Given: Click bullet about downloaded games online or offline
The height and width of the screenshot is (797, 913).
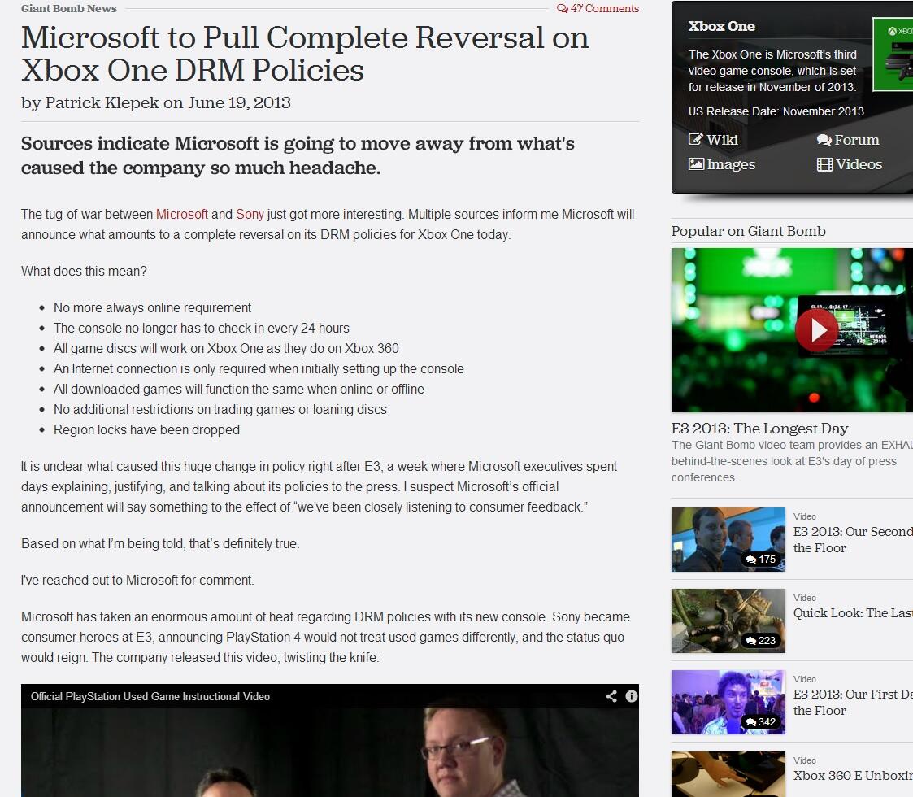Looking at the screenshot, I should coord(239,389).
